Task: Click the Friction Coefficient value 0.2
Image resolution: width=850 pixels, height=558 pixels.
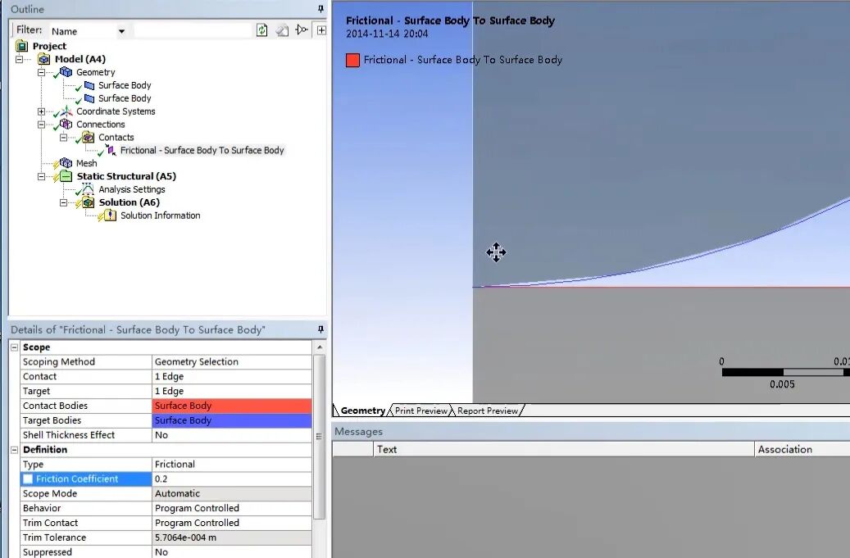Action: 232,479
